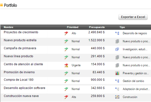Viewport: 151px width, 102px height.
Task: Click the orange Portfolio title icon
Action: click(2, 5)
